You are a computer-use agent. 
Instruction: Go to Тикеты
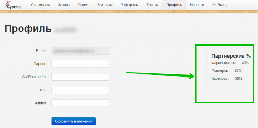pos(153,5)
